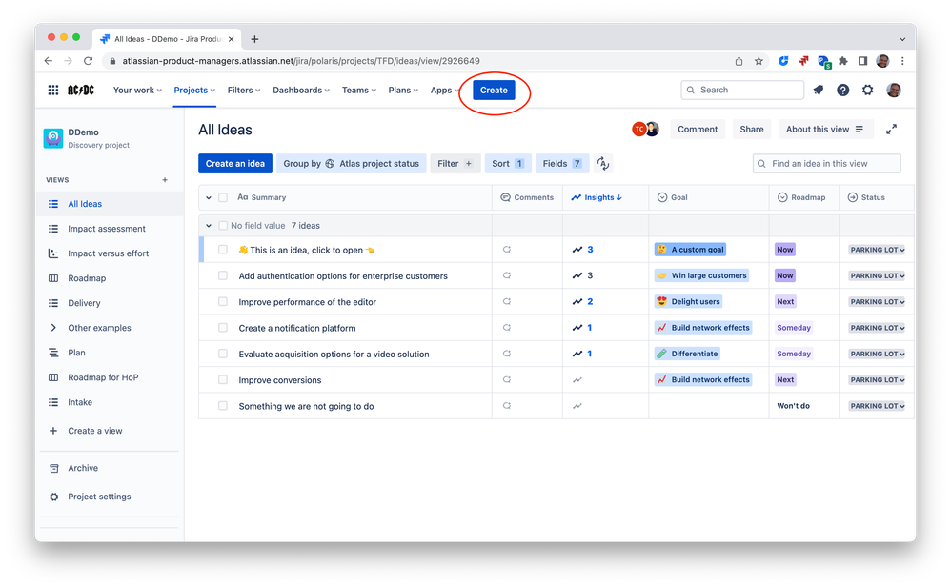This screenshot has height=588, width=951.
Task: Toggle fullscreen expand icon for the view
Action: click(x=891, y=130)
